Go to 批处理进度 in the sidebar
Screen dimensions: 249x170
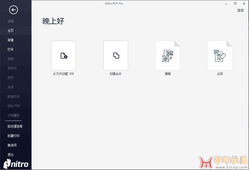point(15,126)
